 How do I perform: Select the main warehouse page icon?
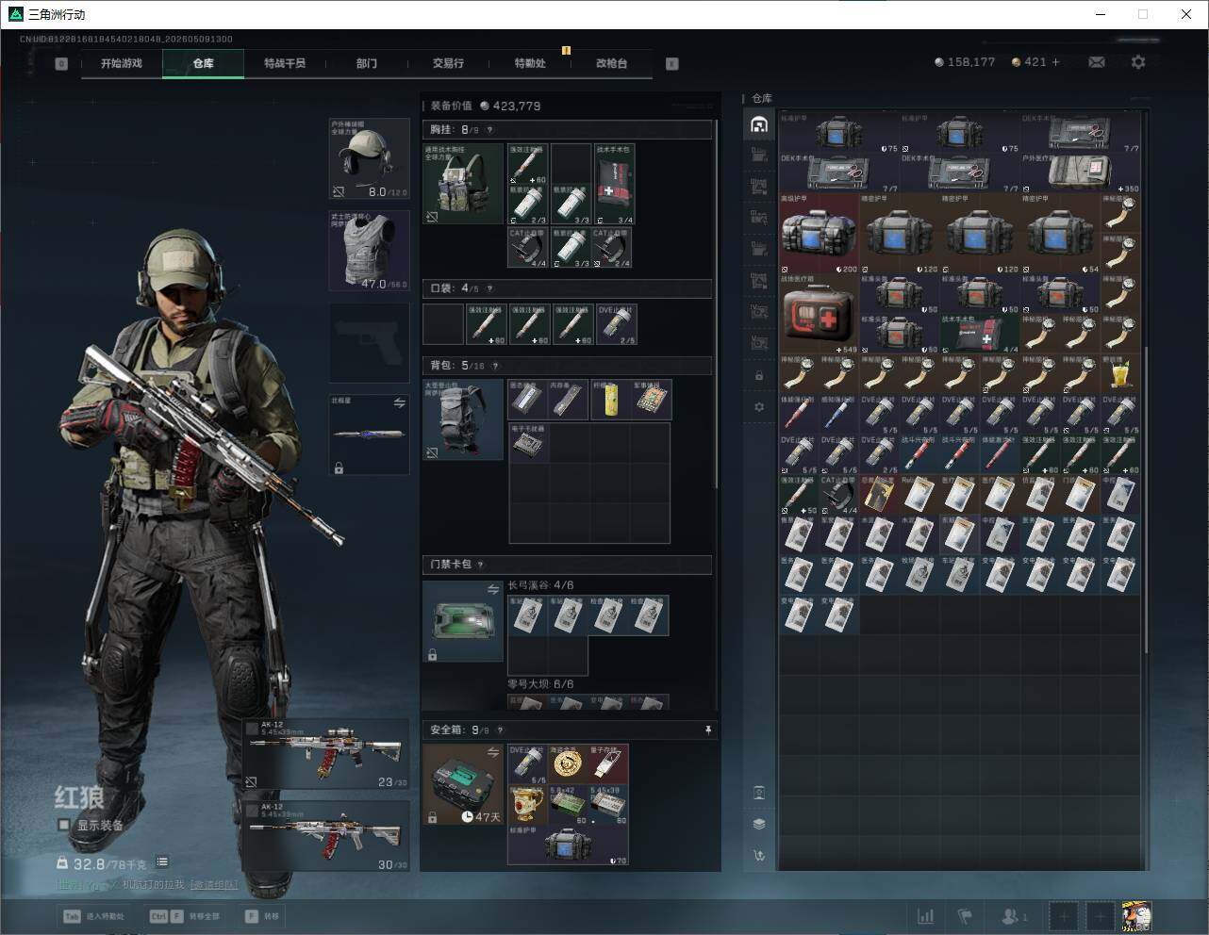tap(759, 125)
